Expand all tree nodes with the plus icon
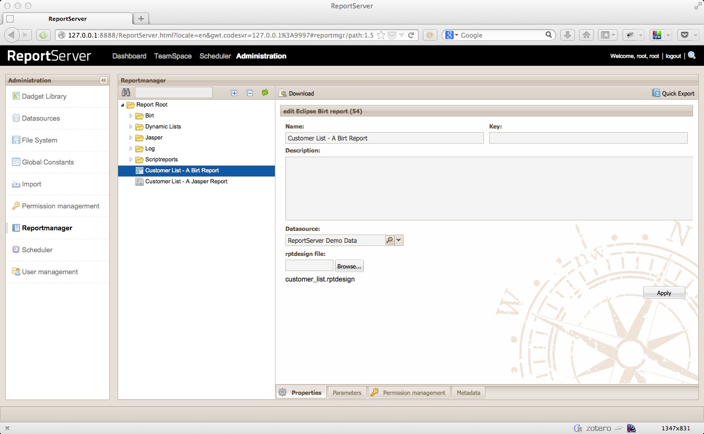 click(x=234, y=93)
